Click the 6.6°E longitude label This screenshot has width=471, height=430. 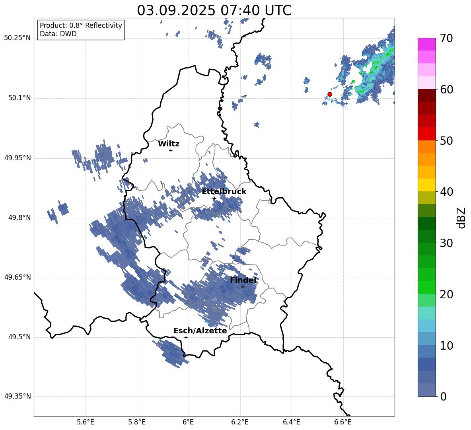[343, 422]
